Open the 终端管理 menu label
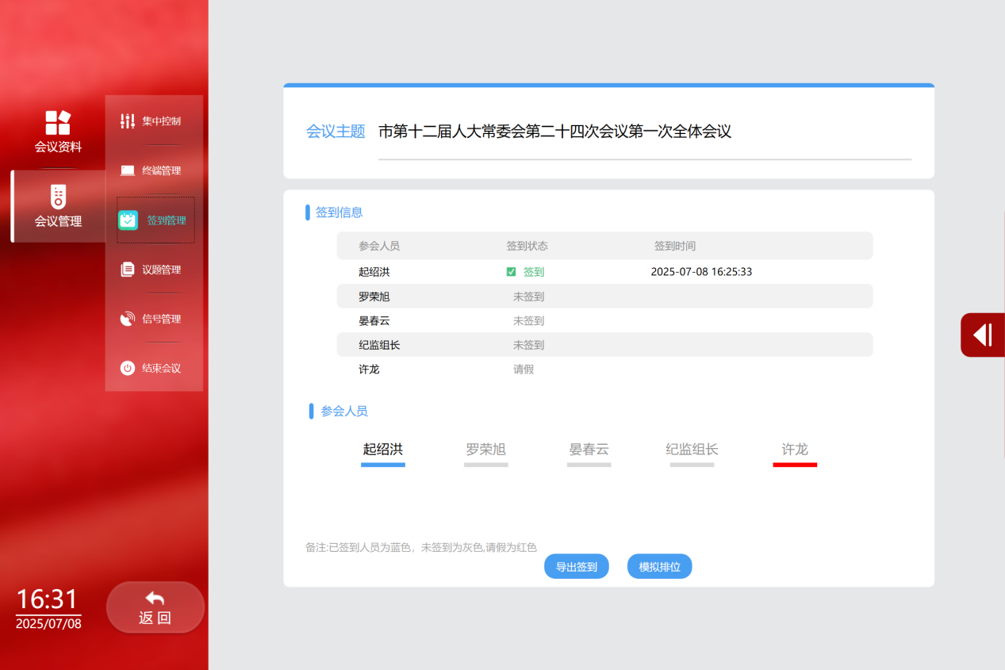This screenshot has height=670, width=1005. click(162, 170)
